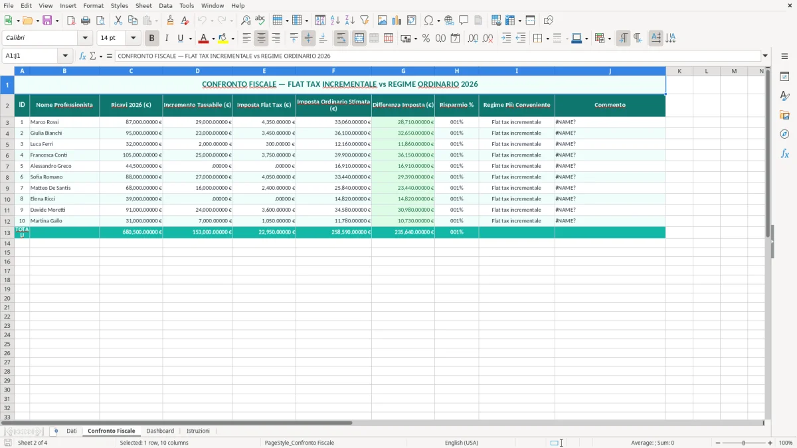Click the AutoFilter funnel icon
The image size is (797, 448).
point(365,21)
